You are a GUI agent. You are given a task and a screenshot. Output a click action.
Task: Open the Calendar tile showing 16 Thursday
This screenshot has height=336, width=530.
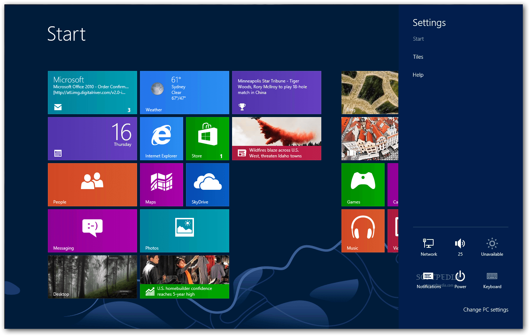92,139
